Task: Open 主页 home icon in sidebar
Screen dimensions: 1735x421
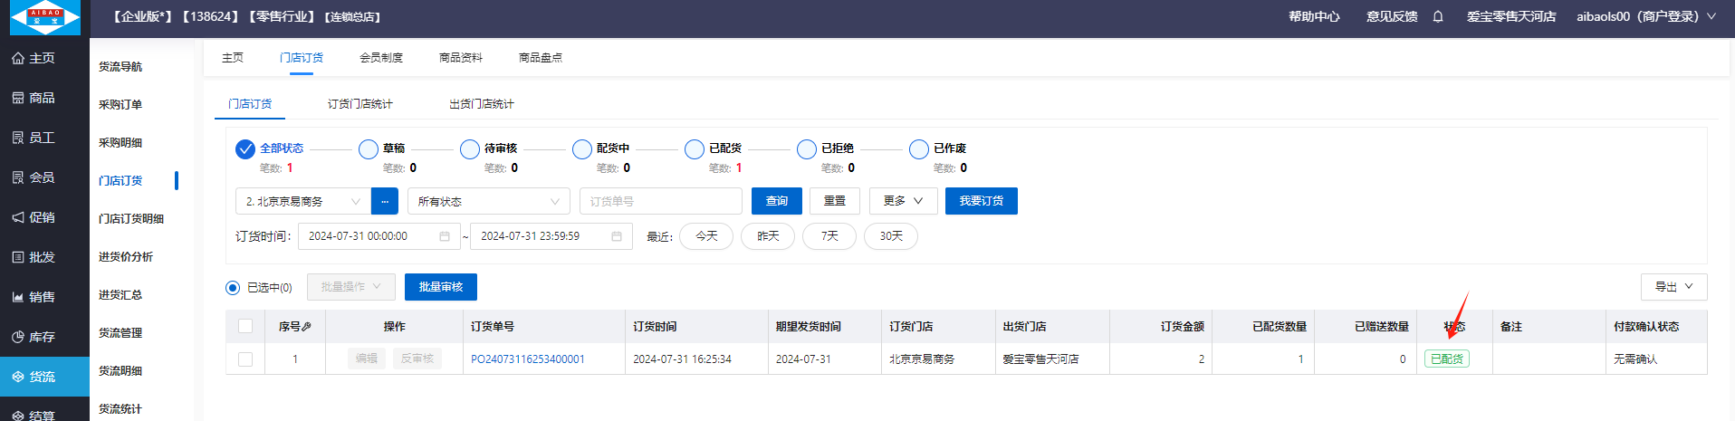Action: click(18, 58)
